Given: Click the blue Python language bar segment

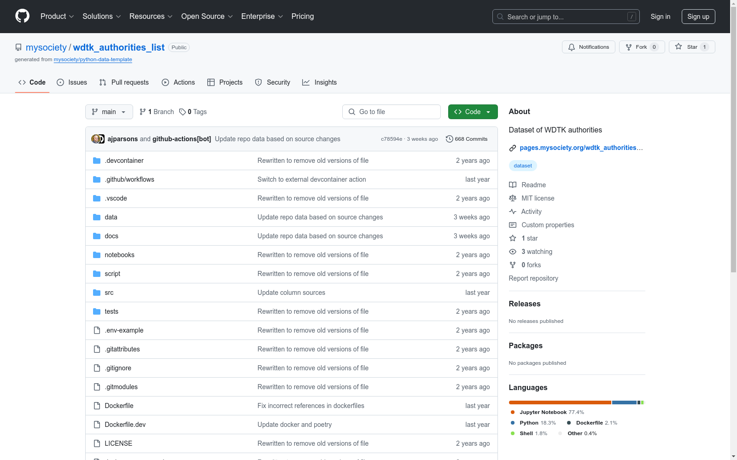Looking at the screenshot, I should (624, 402).
